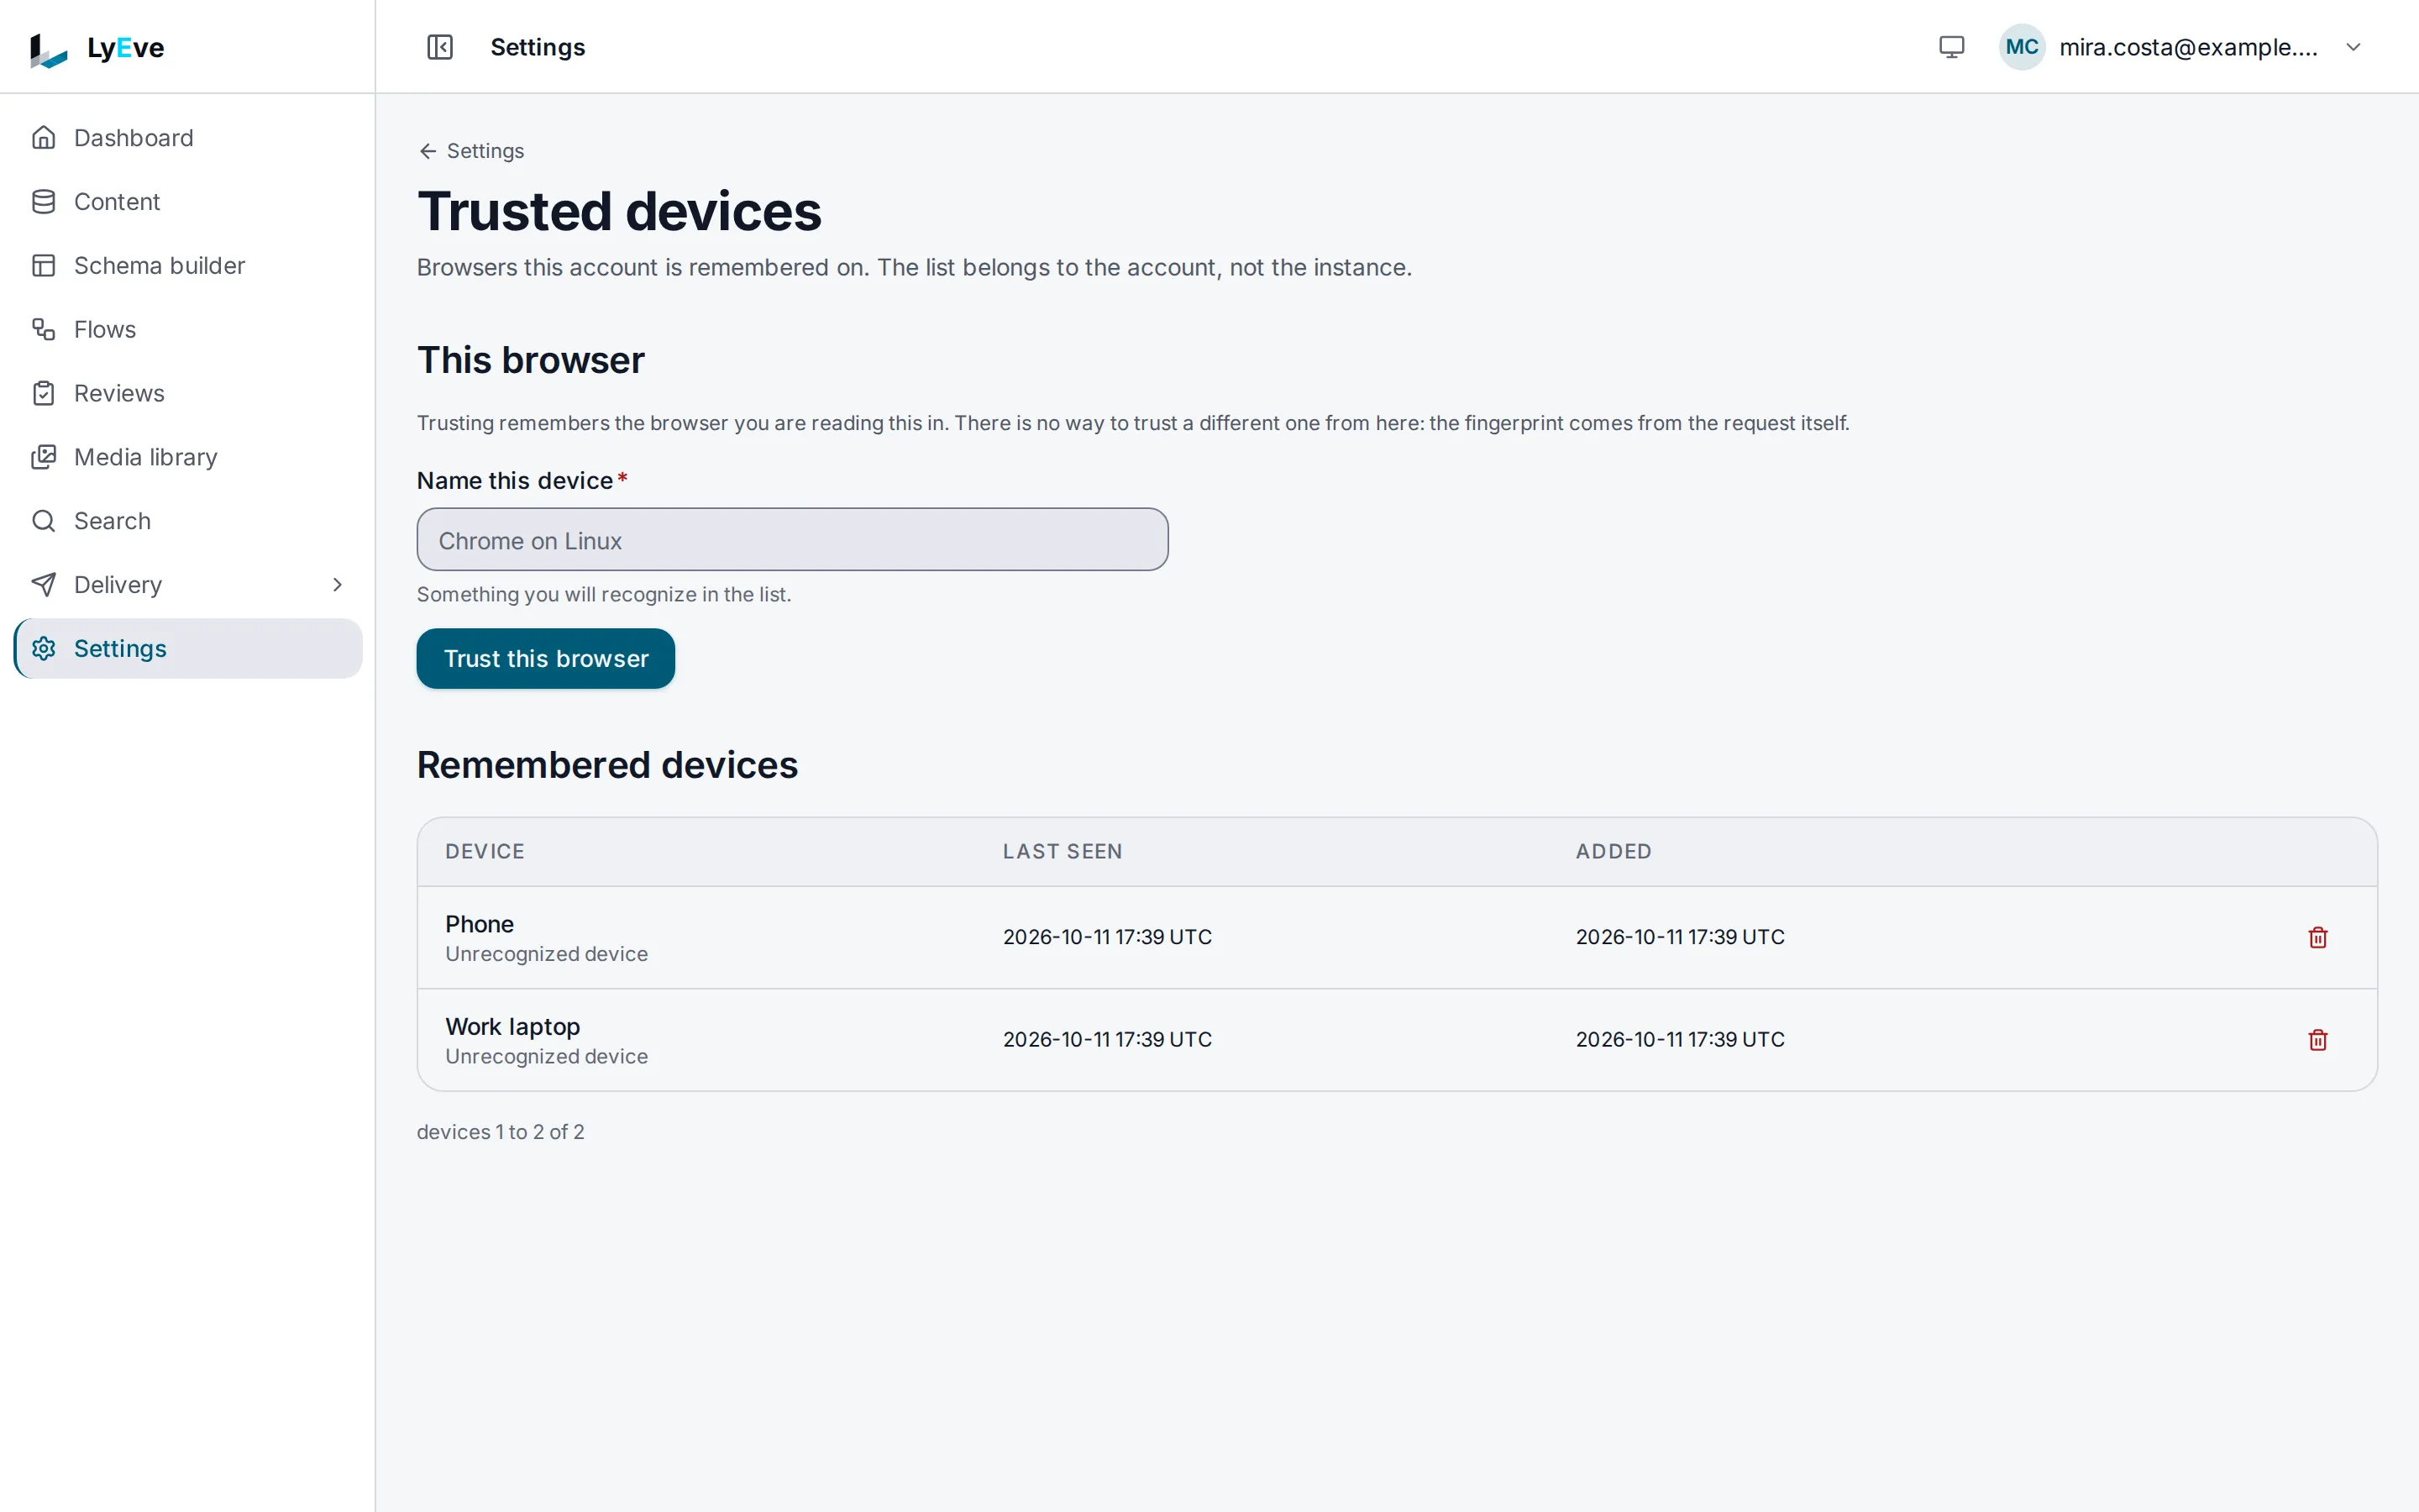Click mira.costa@example account email
Viewport: 2419px width, 1512px height.
click(2188, 47)
